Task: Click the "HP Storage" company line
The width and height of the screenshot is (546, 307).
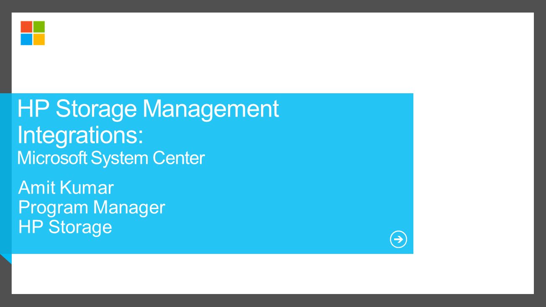Action: 65,227
